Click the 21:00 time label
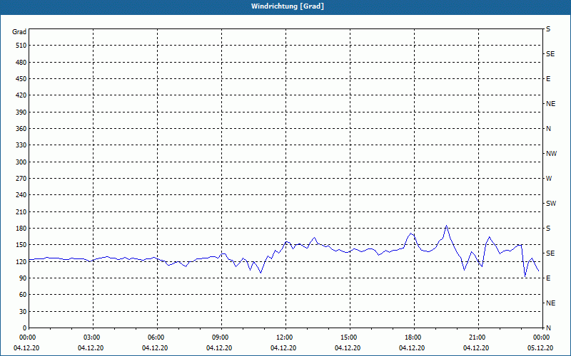 tap(477, 337)
